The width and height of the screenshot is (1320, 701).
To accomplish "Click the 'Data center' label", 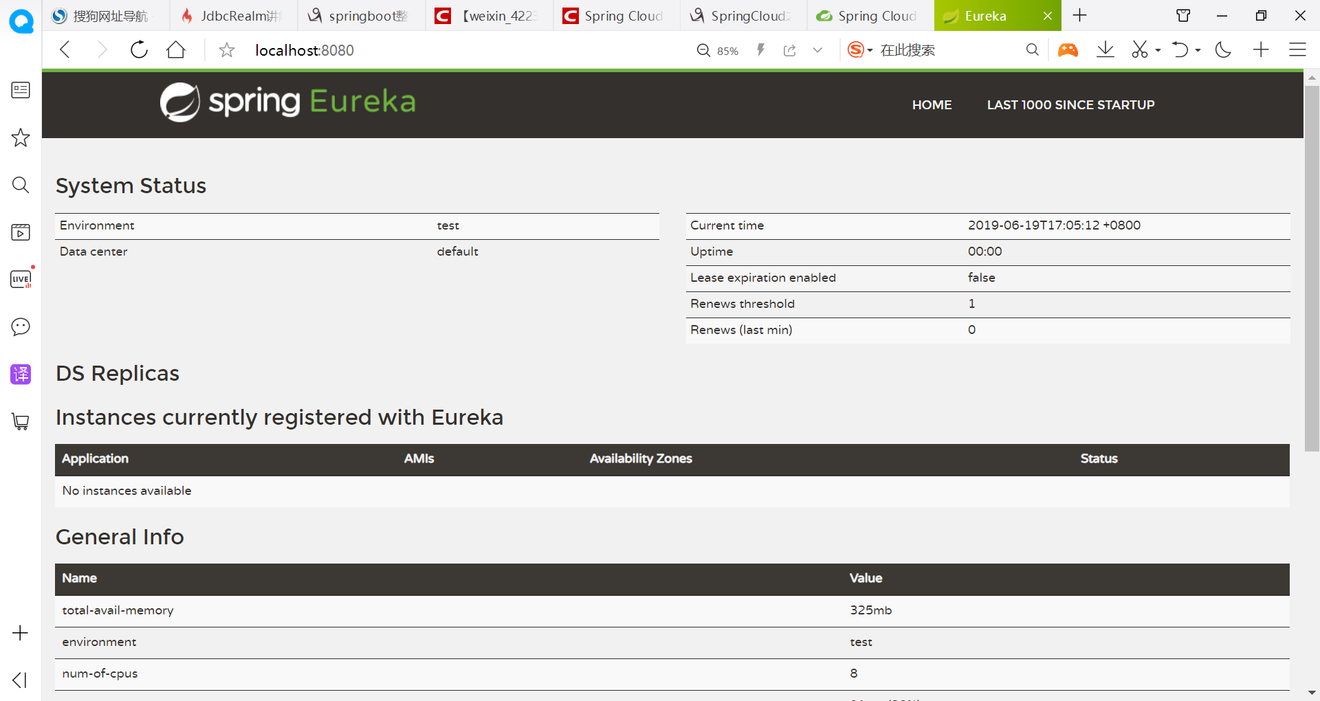I will coord(93,252).
